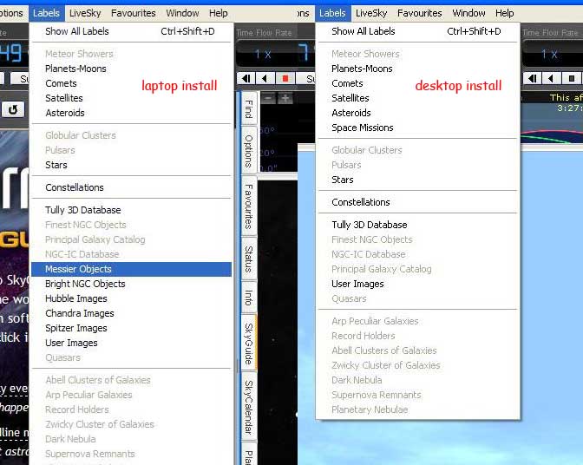The height and width of the screenshot is (465, 583).
Task: Open Window menu in the desktop install window
Action: pos(468,13)
